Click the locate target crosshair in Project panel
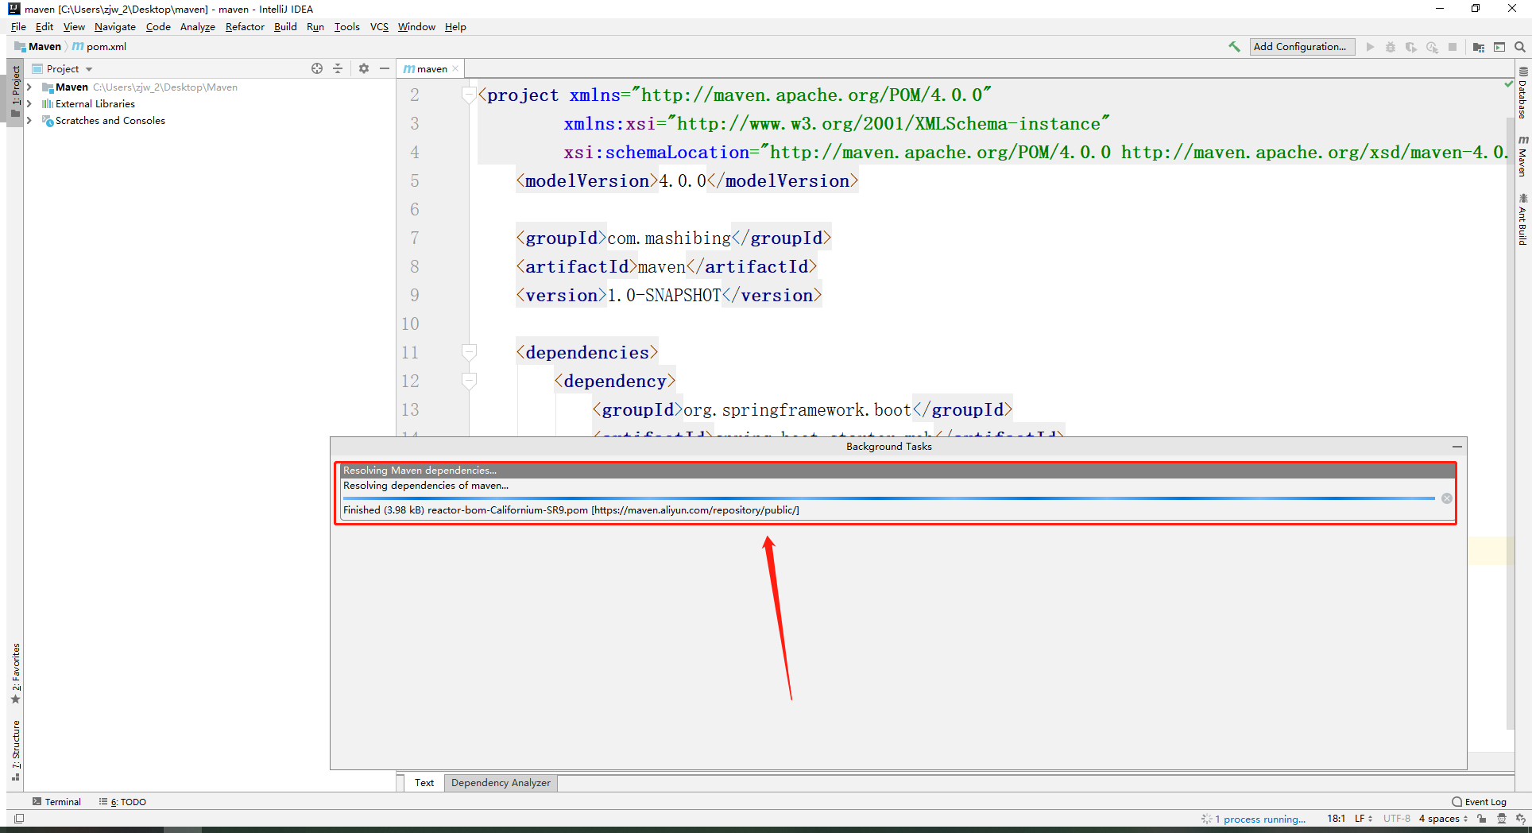The image size is (1532, 833). [317, 68]
